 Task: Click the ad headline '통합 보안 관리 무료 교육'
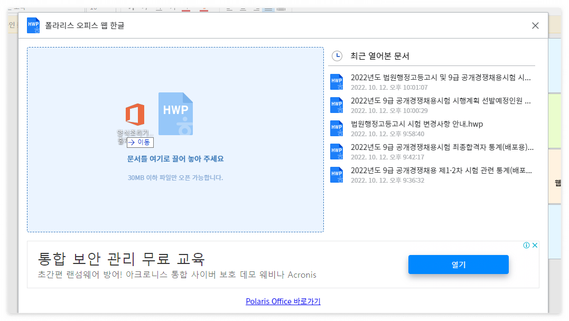(x=122, y=259)
